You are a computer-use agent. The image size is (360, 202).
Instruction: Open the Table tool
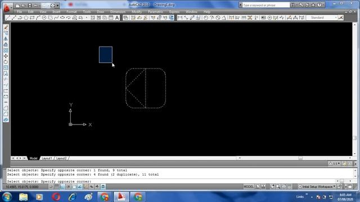tap(111, 17)
